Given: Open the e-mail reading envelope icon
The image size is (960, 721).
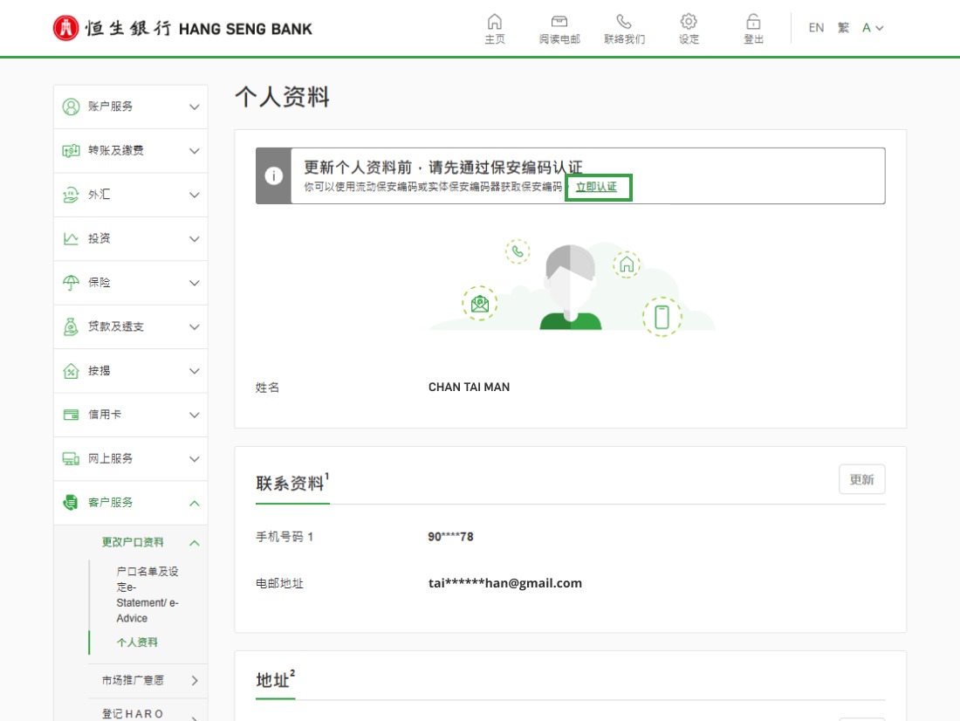Looking at the screenshot, I should click(559, 22).
